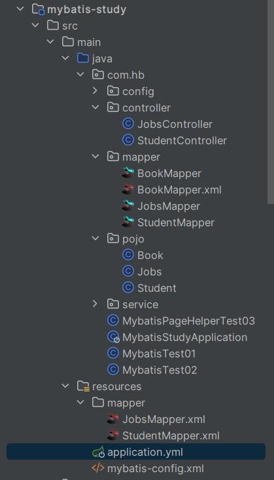
Task: Click the src folder icon
Action: [53, 25]
